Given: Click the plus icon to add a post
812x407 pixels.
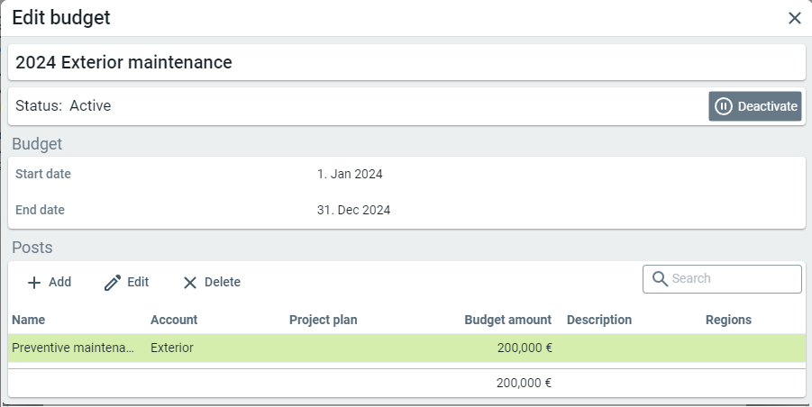Looking at the screenshot, I should tap(34, 283).
